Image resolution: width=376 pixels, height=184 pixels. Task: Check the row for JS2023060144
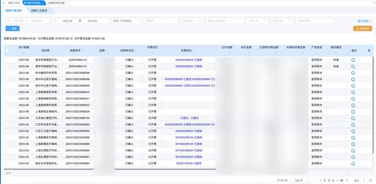[7, 60]
